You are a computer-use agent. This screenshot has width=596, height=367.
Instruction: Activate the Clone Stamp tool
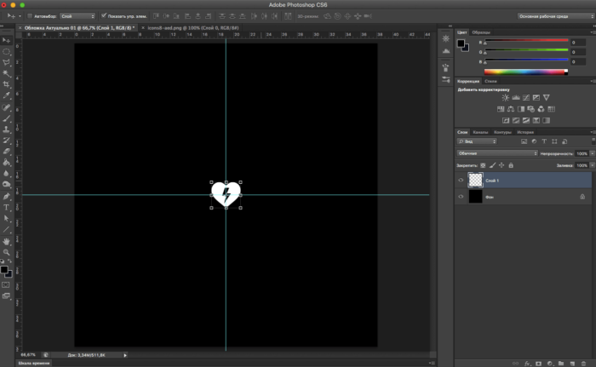coord(7,129)
